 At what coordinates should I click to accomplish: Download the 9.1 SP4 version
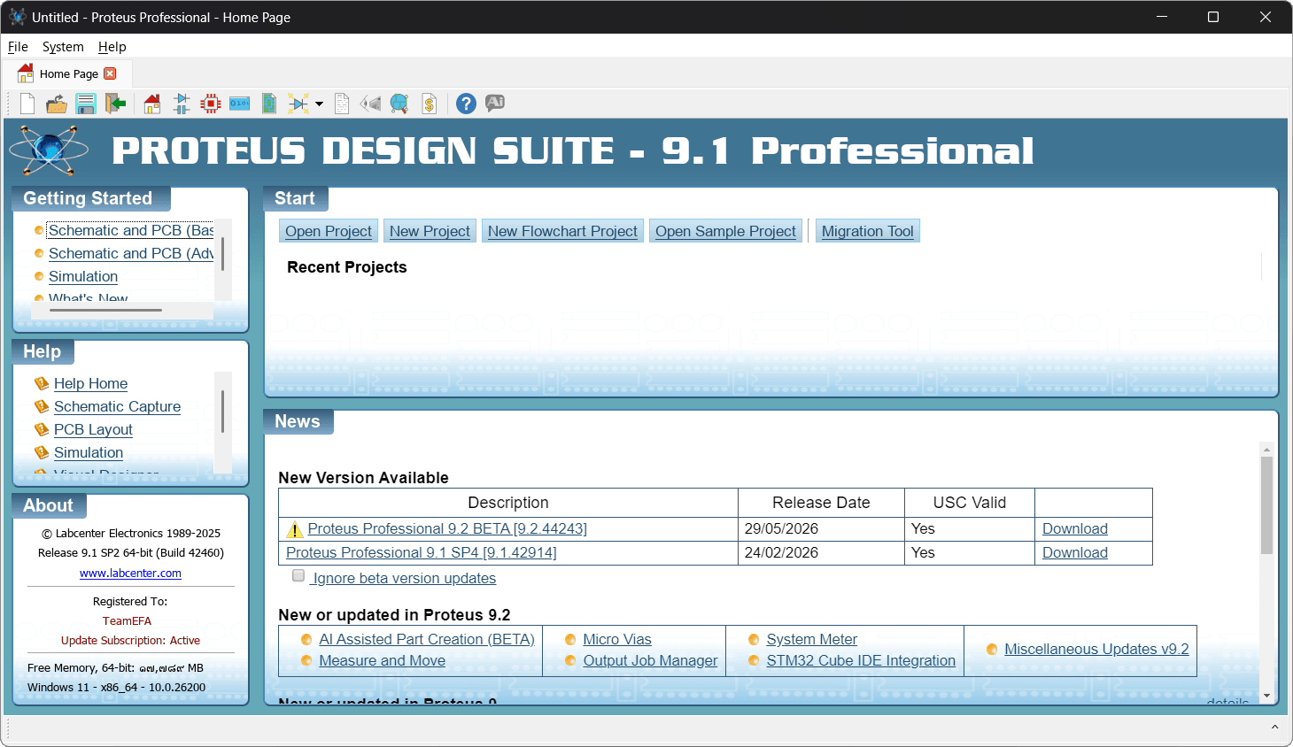[x=1075, y=552]
